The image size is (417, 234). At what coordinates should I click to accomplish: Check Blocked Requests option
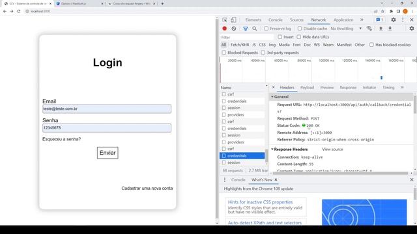(x=224, y=53)
